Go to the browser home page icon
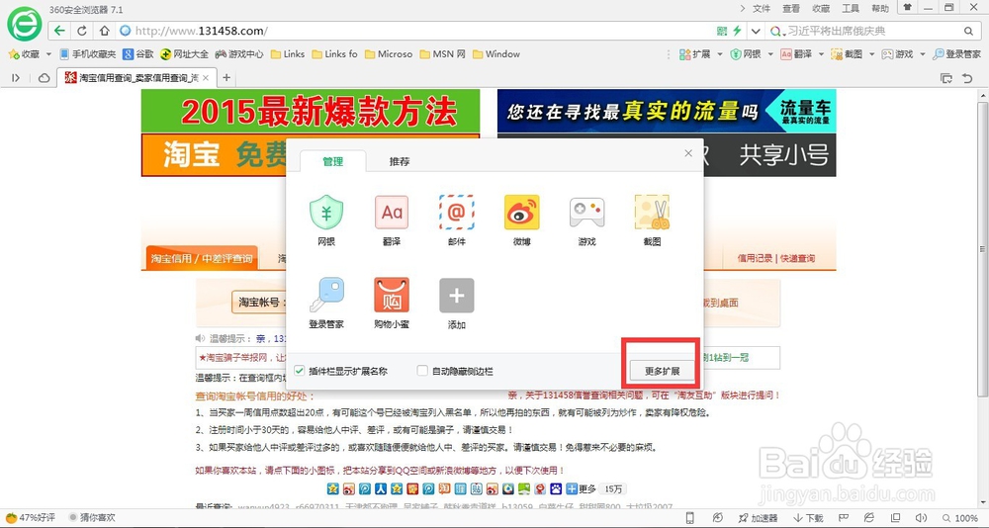The height and width of the screenshot is (528, 989). tap(104, 31)
